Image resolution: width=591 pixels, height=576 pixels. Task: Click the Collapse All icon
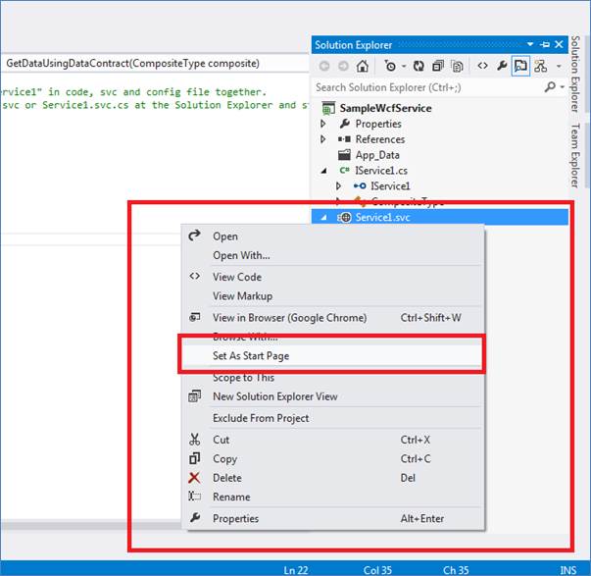pos(437,66)
